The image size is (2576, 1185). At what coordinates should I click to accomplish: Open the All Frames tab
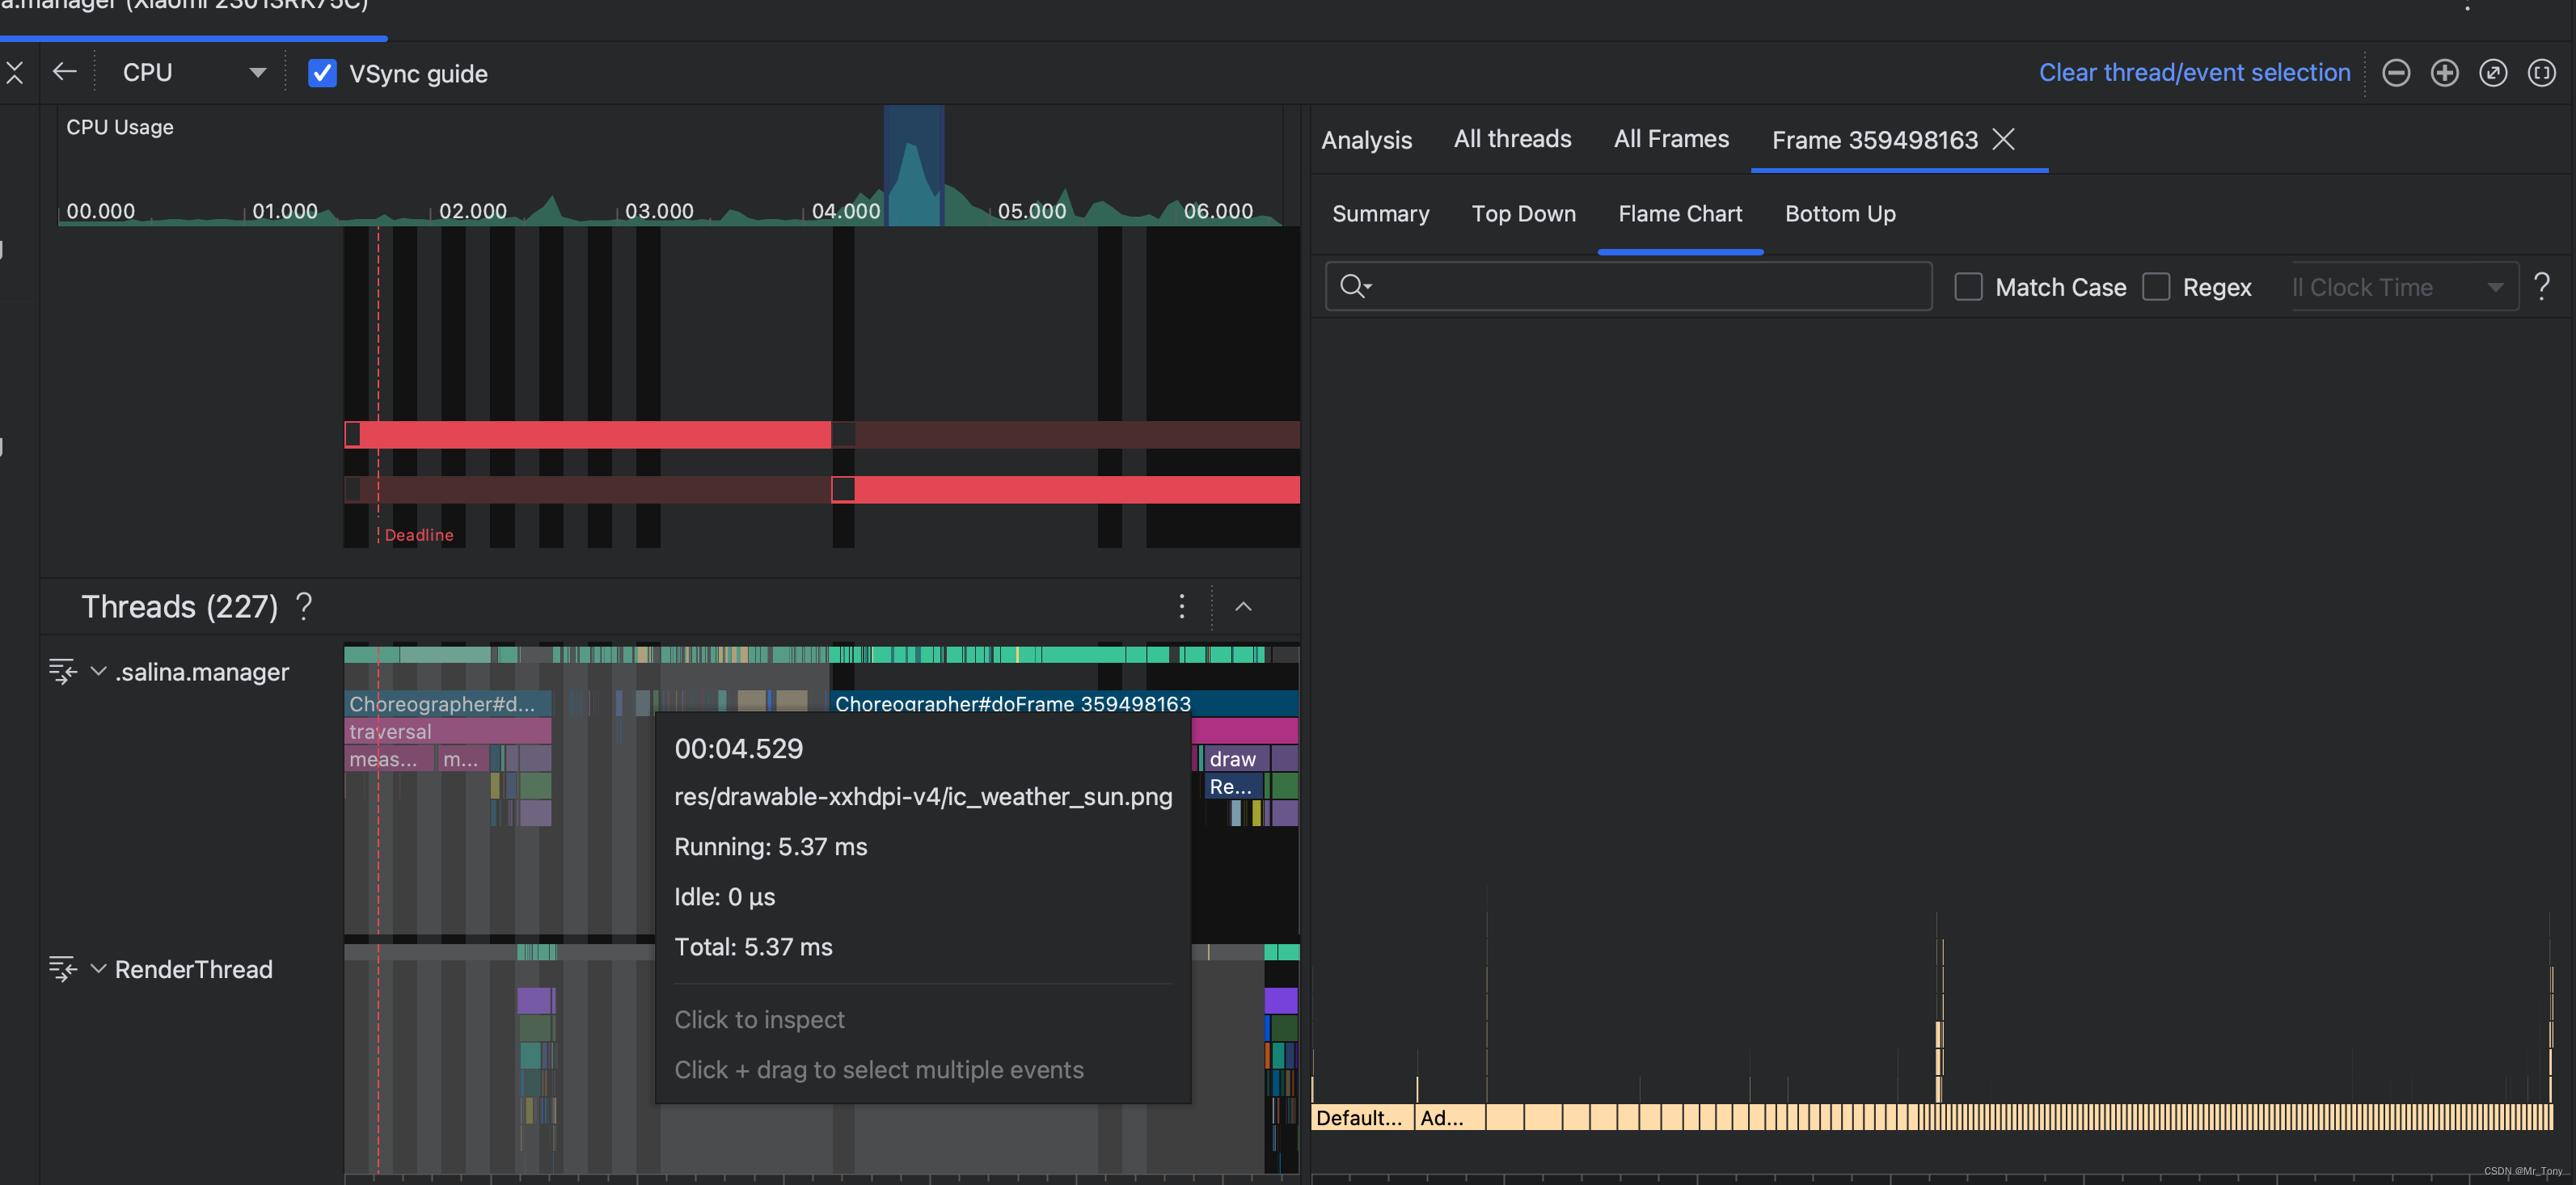point(1670,139)
